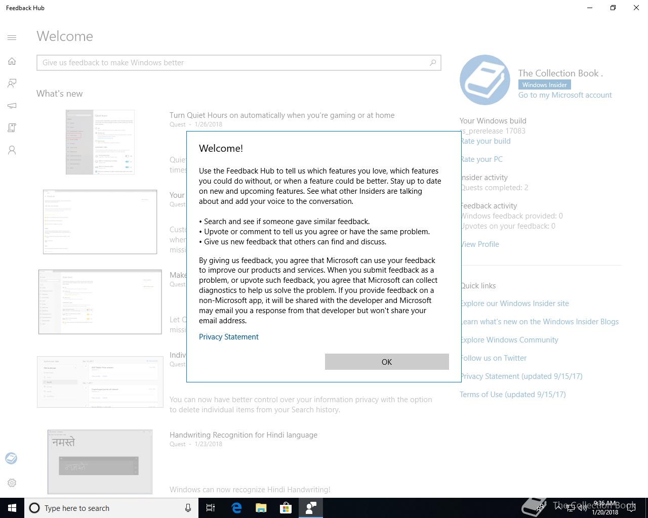This screenshot has width=648, height=518.
Task: Open the Windows Insider Blogs link
Action: tap(540, 322)
